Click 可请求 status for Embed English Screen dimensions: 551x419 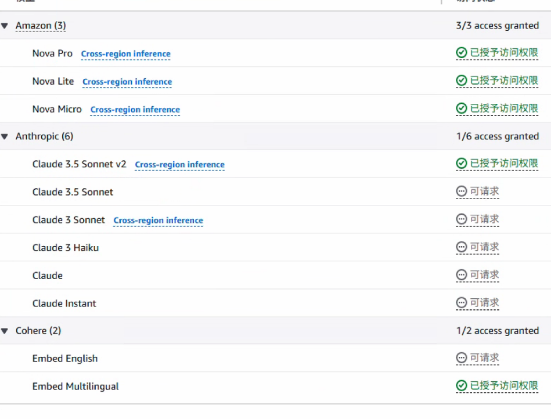coord(485,358)
